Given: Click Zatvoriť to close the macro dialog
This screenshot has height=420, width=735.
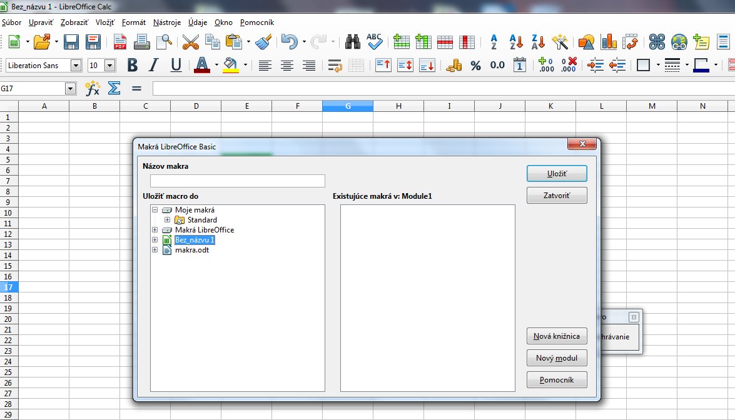Looking at the screenshot, I should 557,196.
